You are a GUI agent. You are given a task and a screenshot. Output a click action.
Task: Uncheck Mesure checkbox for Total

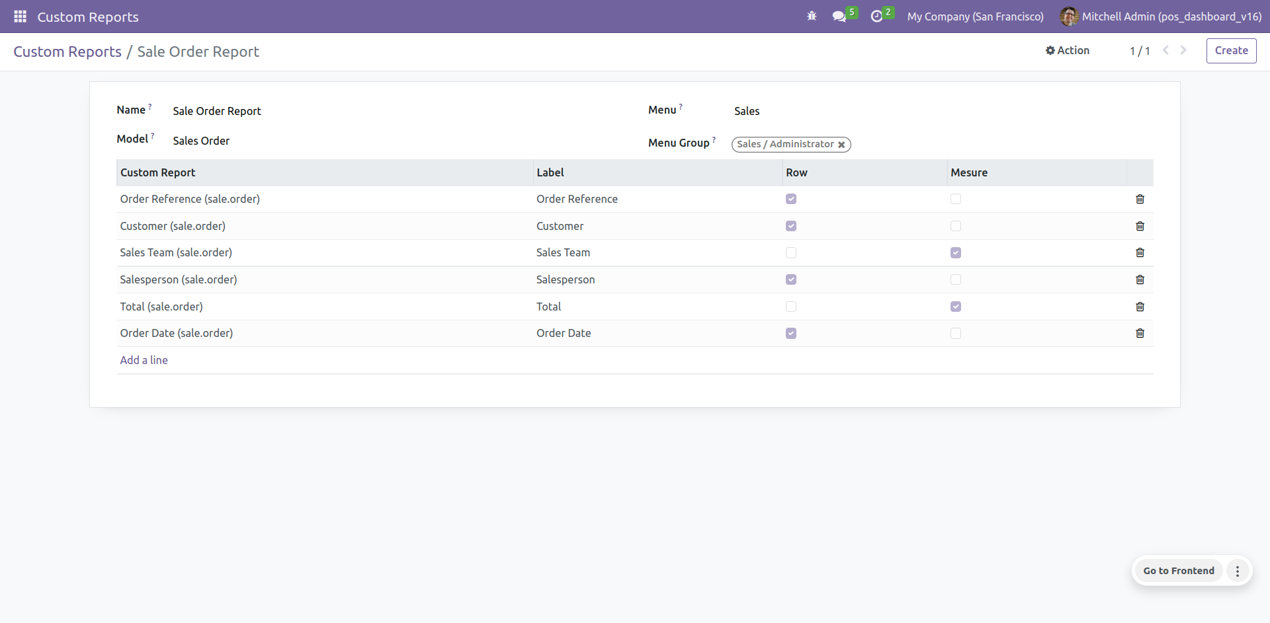(956, 307)
